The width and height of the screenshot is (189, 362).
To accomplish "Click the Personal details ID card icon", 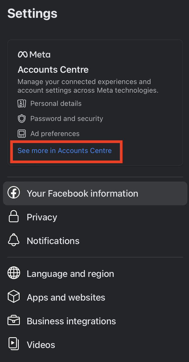I will (x=22, y=103).
